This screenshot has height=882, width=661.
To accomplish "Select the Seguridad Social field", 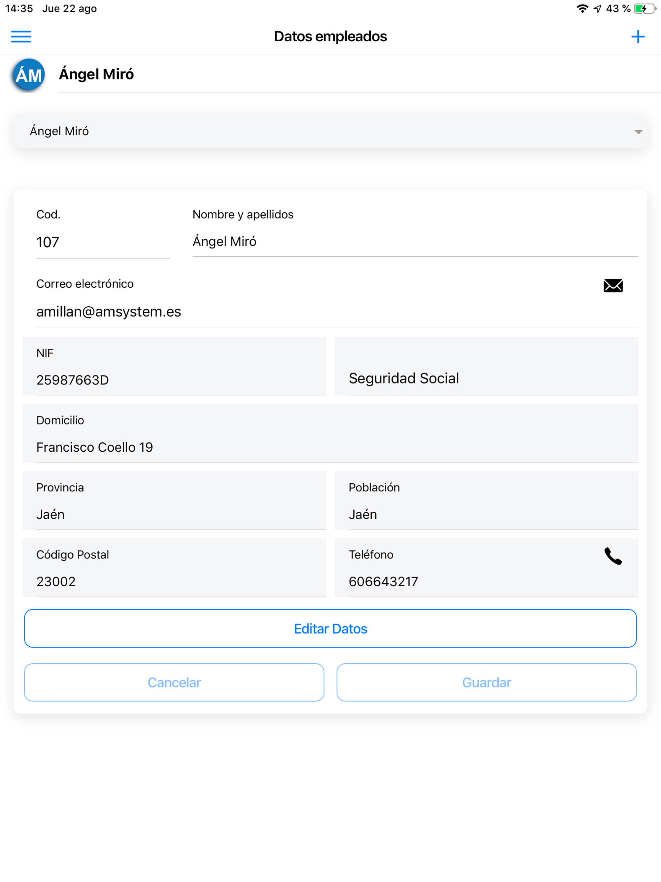I will (x=486, y=366).
